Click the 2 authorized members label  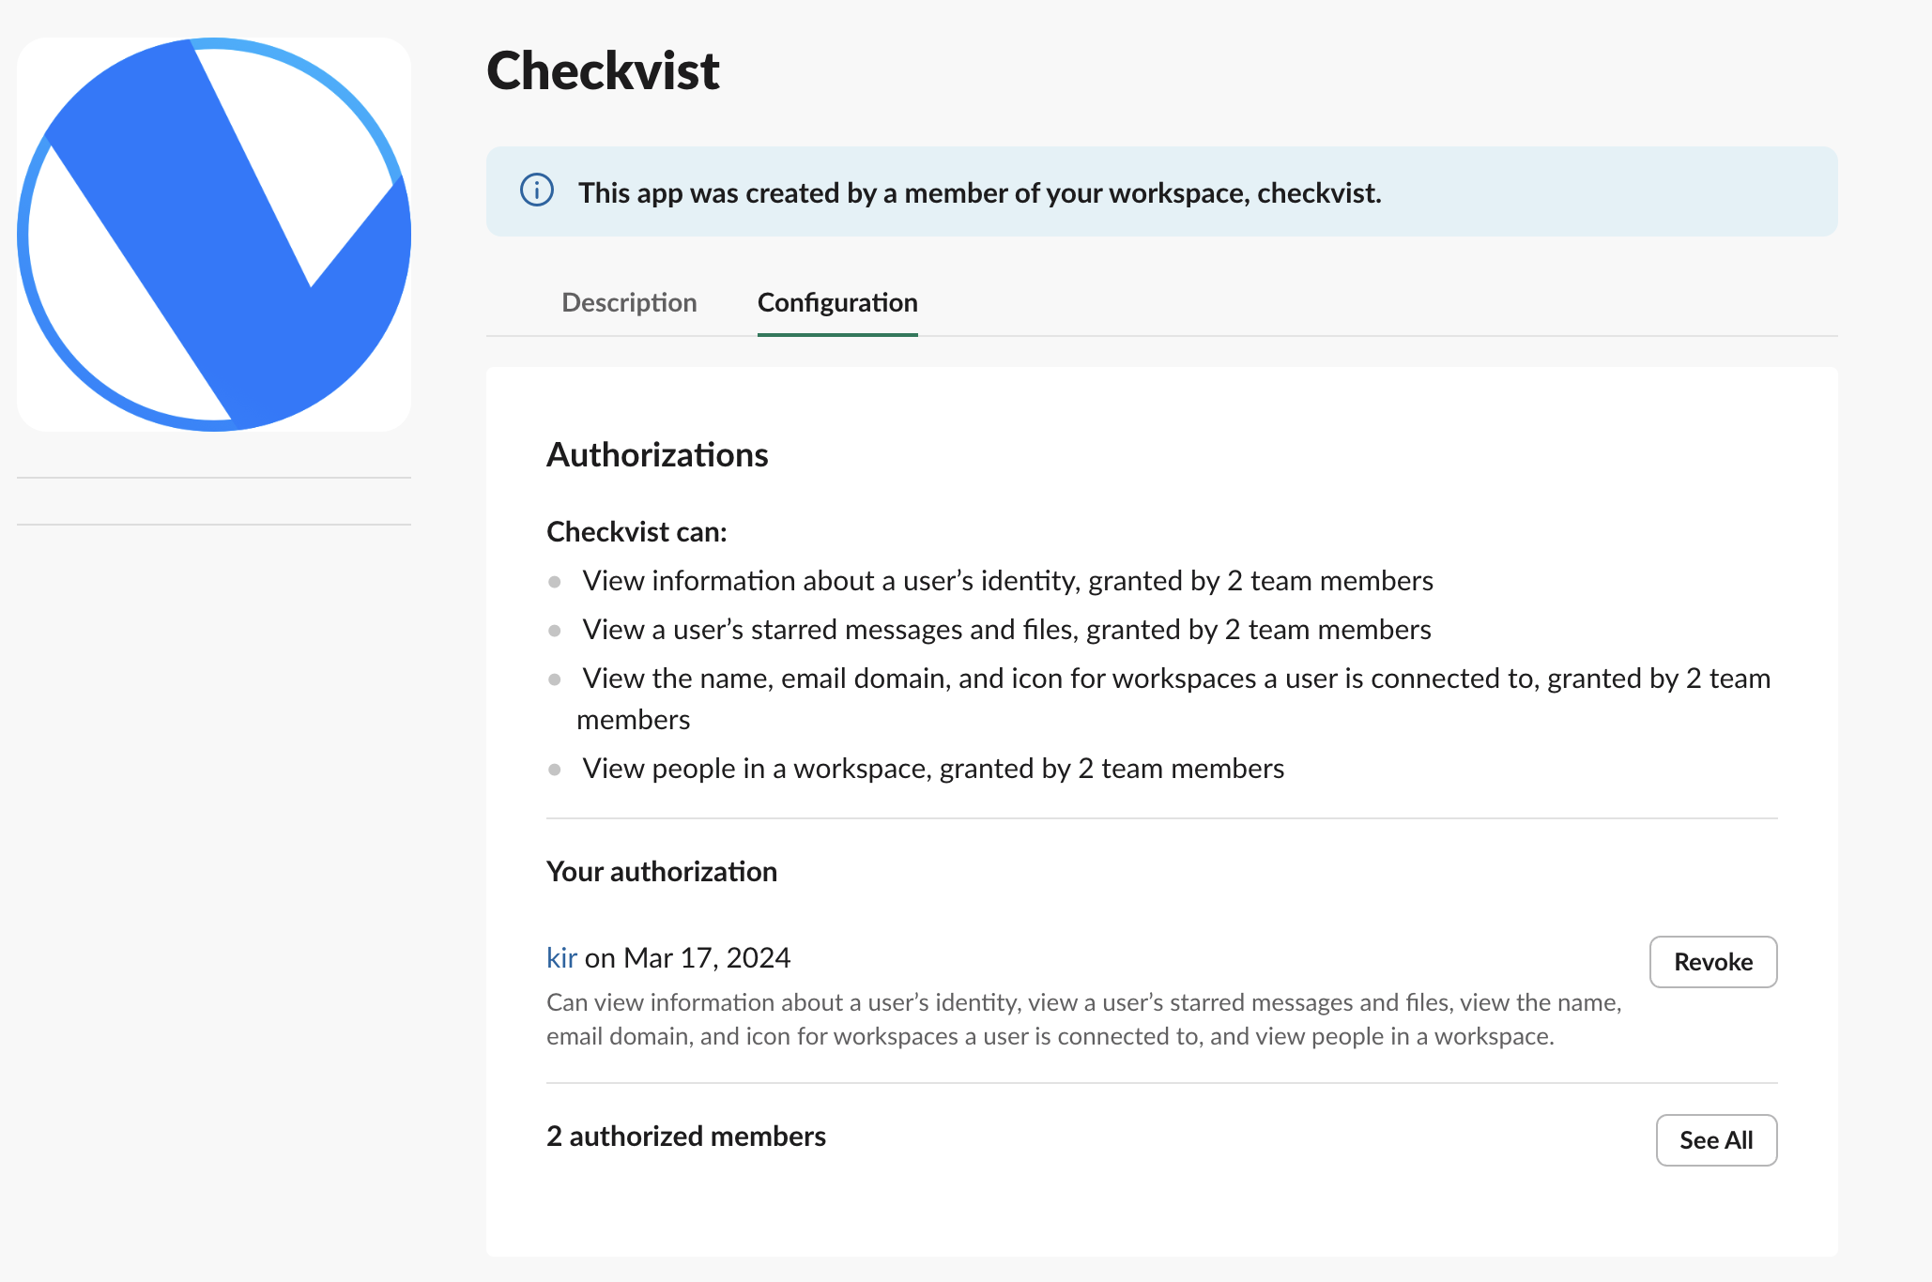(x=685, y=1136)
